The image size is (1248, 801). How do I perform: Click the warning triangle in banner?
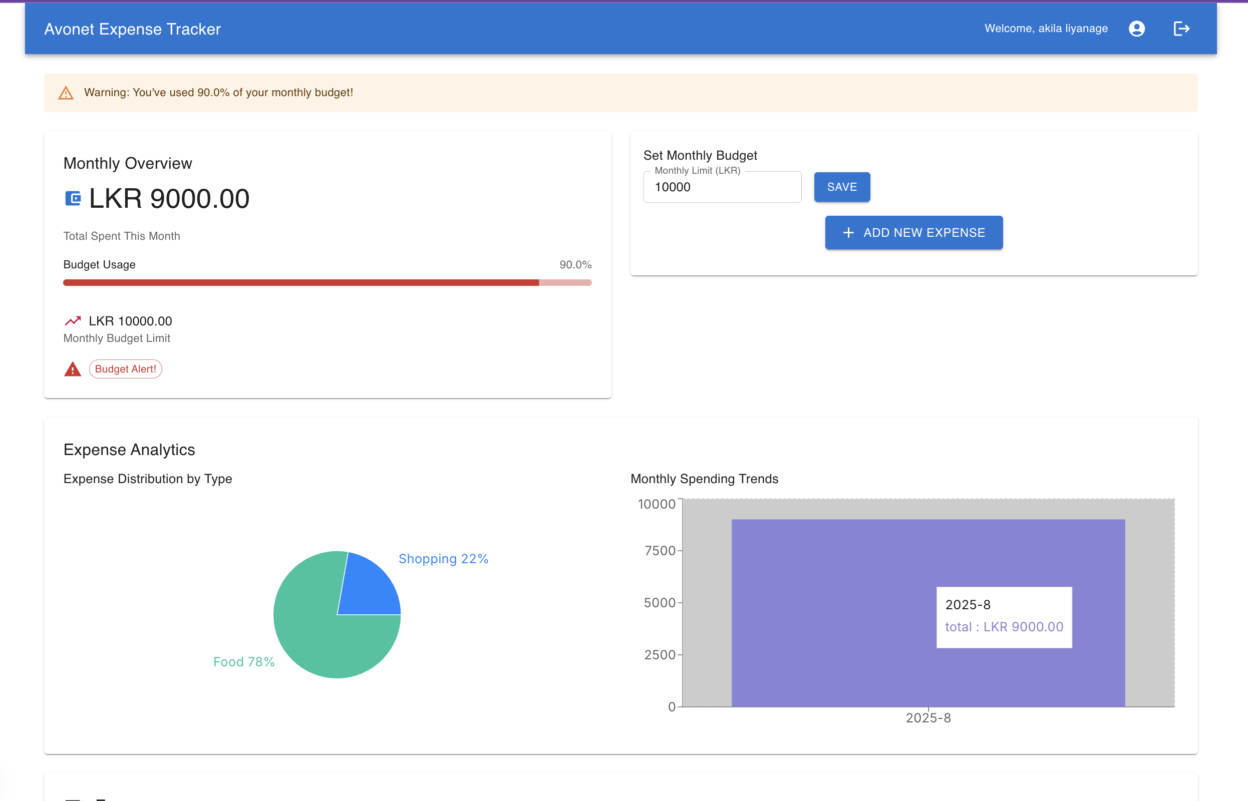coord(66,93)
